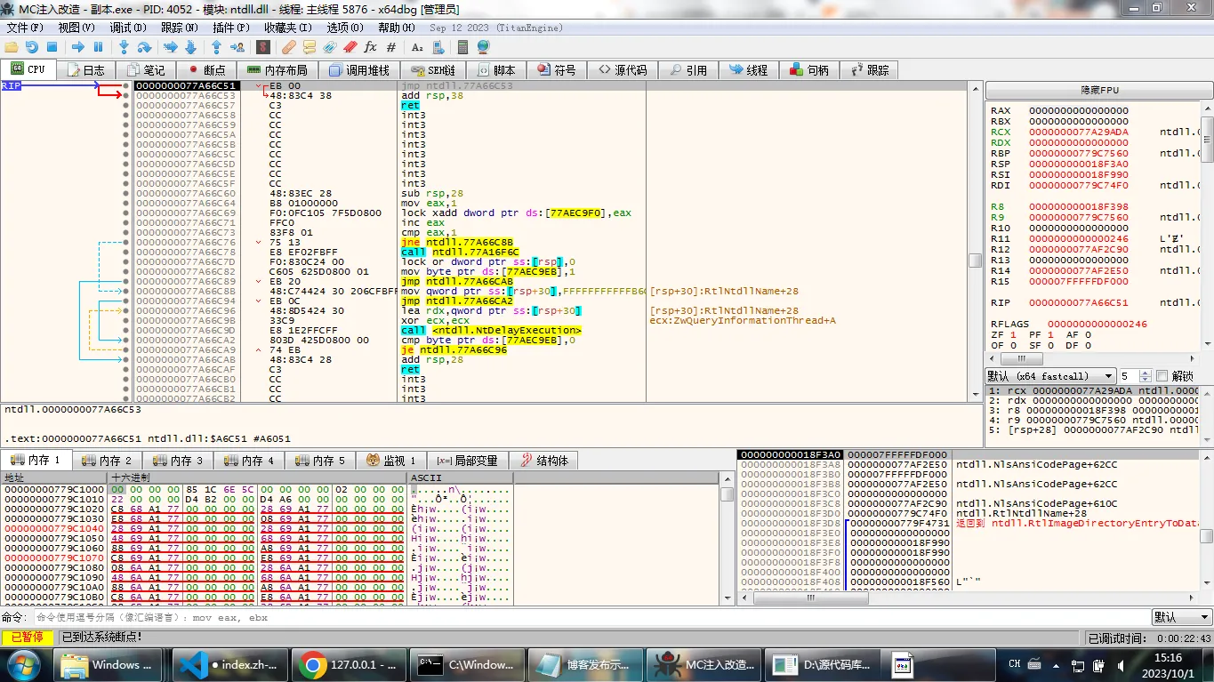Open the Scylla 'S' plugin icon
This screenshot has width=1214, height=682.
(x=263, y=47)
